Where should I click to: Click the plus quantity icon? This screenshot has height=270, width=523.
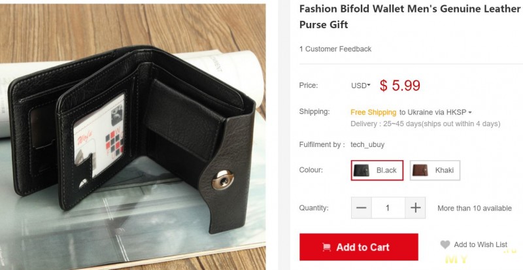point(415,208)
